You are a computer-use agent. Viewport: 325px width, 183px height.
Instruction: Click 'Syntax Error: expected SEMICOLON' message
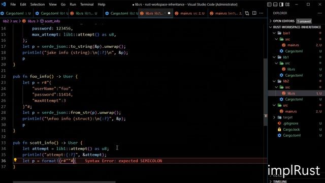(x=123, y=161)
